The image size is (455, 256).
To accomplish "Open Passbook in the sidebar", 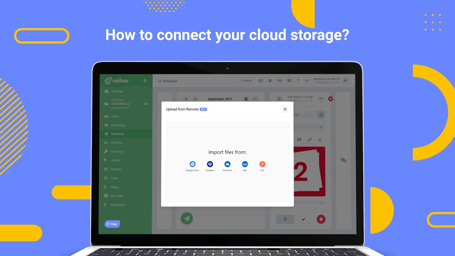I will point(117,151).
